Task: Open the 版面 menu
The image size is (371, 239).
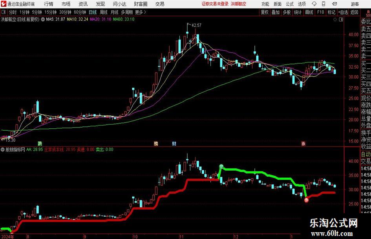Action: click(278, 4)
